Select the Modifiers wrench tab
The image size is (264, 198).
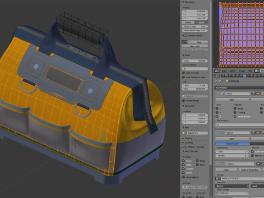click(x=245, y=75)
